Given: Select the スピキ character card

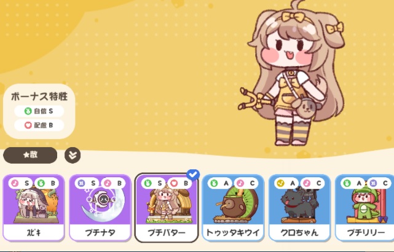Looking at the screenshot, I should [x=34, y=208].
